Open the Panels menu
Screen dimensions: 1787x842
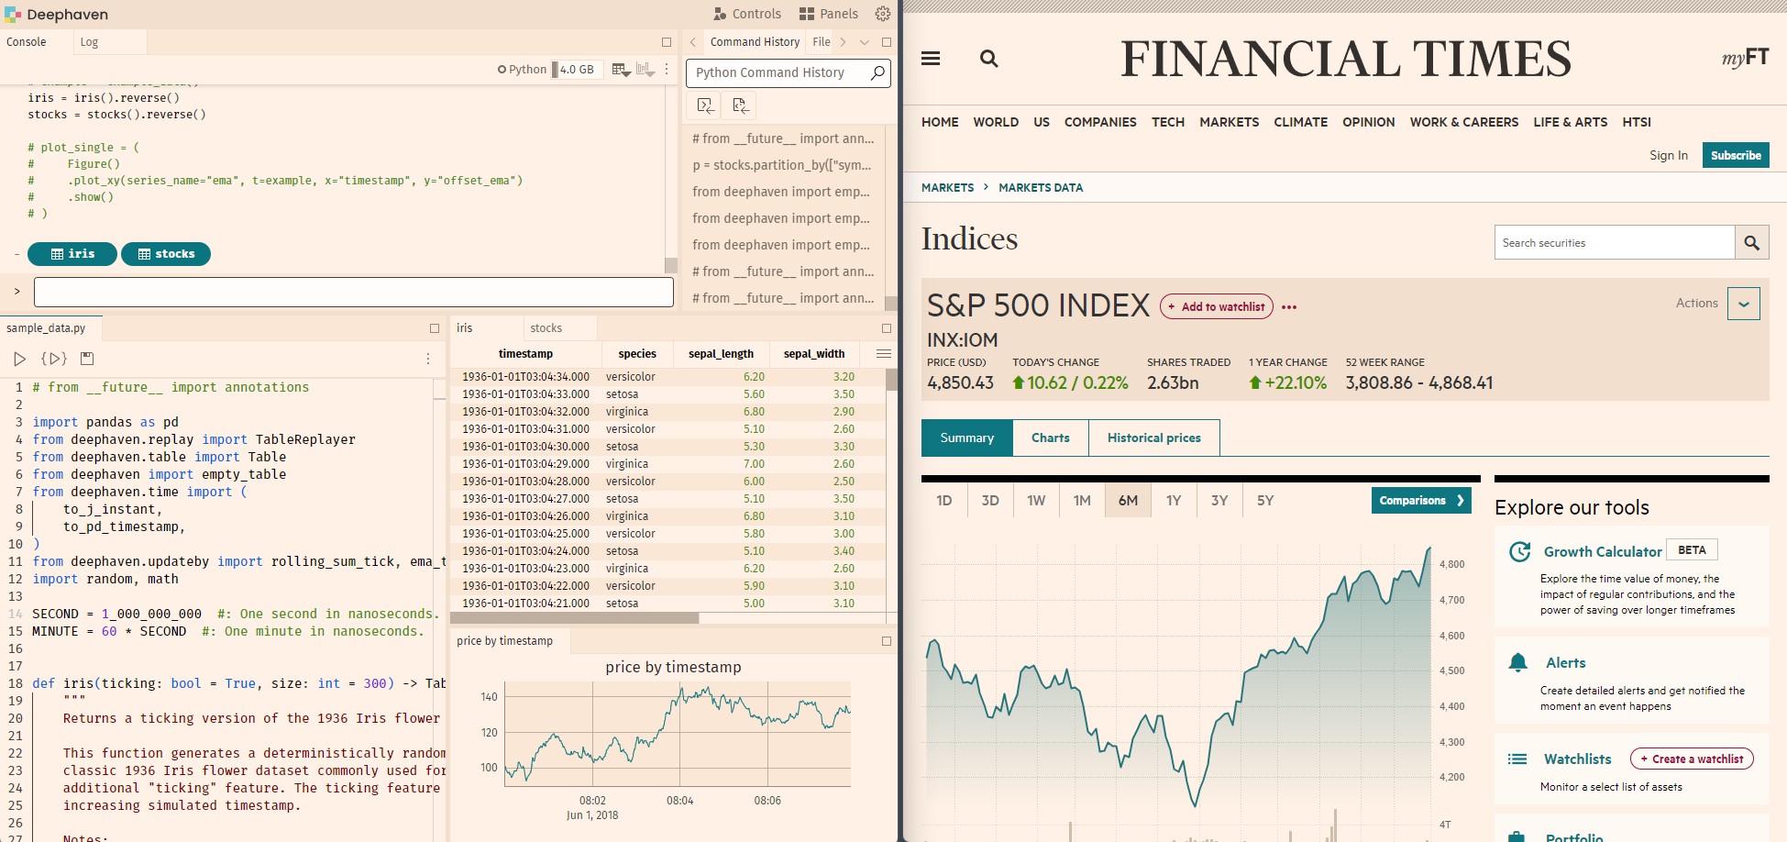click(828, 14)
